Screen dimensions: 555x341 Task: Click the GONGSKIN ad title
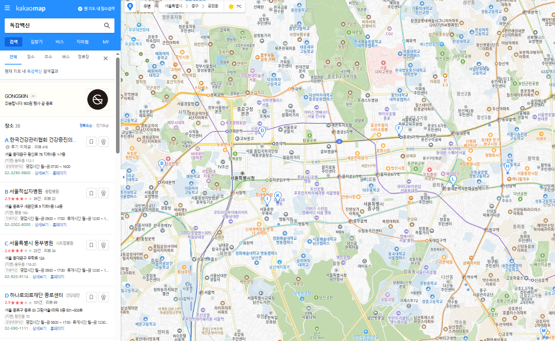click(x=16, y=96)
